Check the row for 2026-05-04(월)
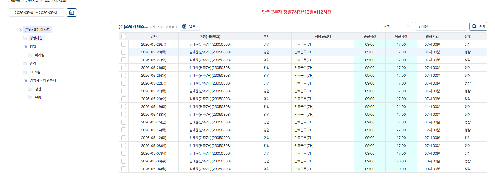495x182 pixels. [124, 169]
